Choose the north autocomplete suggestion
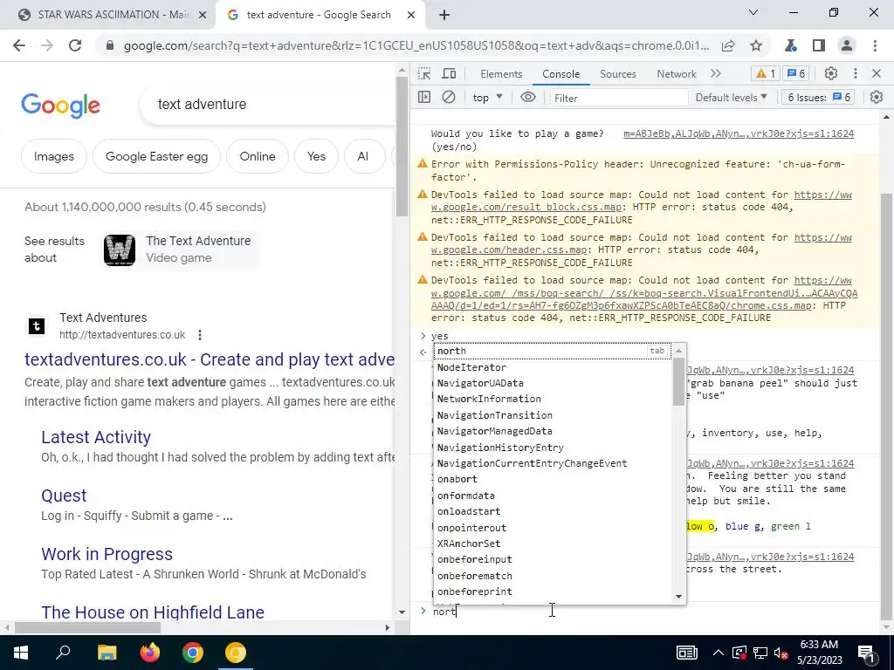Image resolution: width=894 pixels, height=670 pixels. point(552,351)
